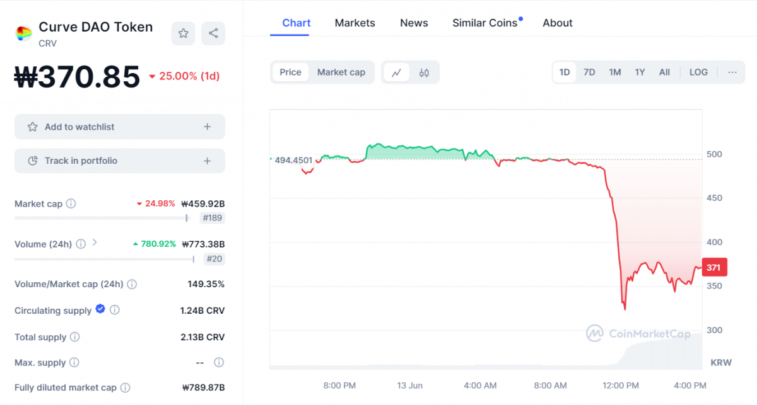The height and width of the screenshot is (405, 757).
Task: Select the Market cap chart toggle
Action: (x=341, y=72)
